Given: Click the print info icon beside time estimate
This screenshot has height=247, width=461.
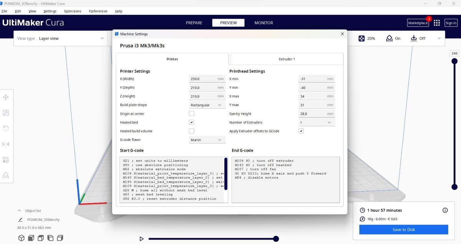Looking at the screenshot, I should coord(445,210).
